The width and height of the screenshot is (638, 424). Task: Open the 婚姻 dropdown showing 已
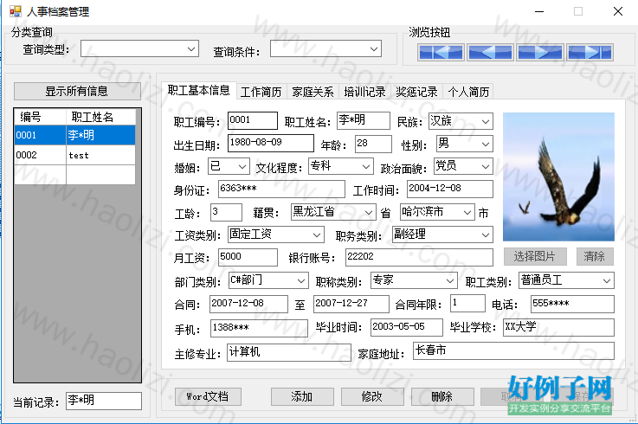pyautogui.click(x=229, y=166)
